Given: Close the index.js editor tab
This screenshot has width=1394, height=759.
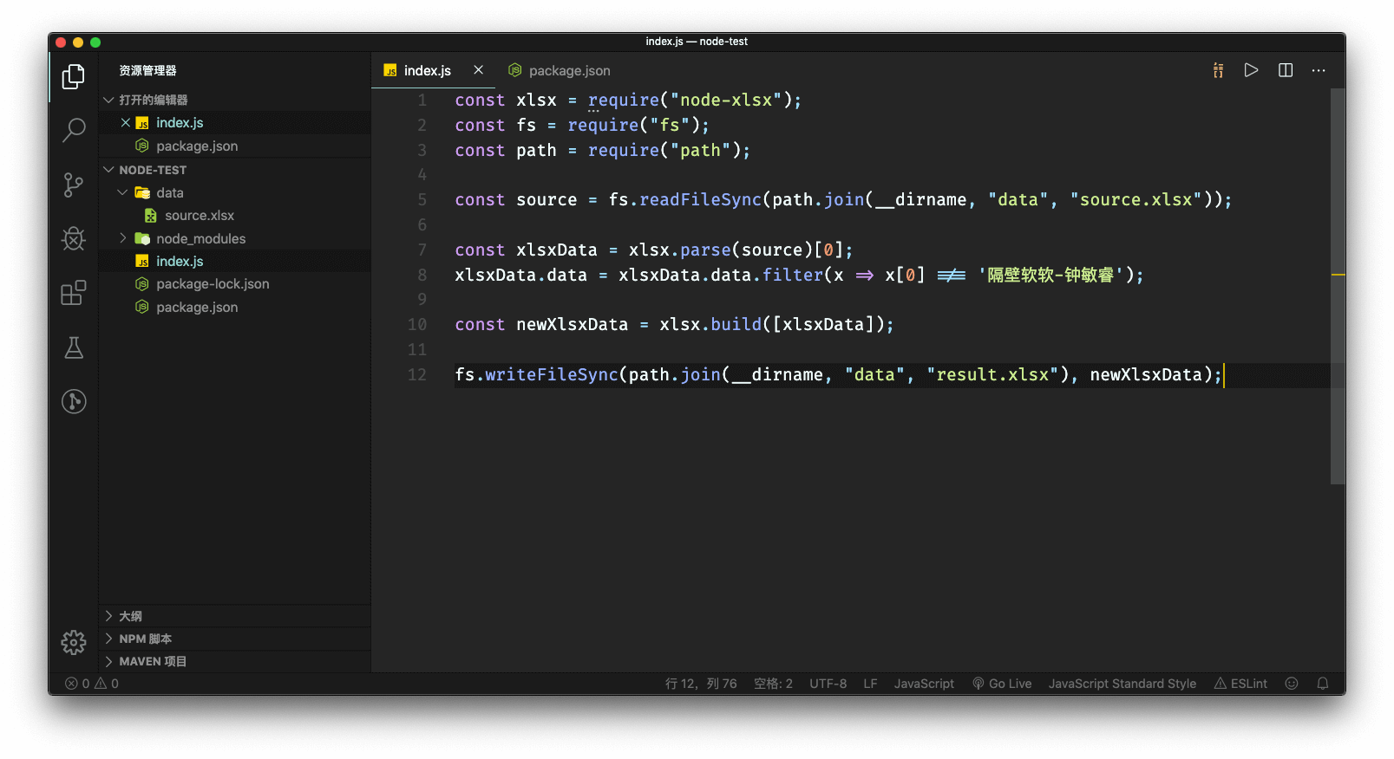Looking at the screenshot, I should (478, 70).
